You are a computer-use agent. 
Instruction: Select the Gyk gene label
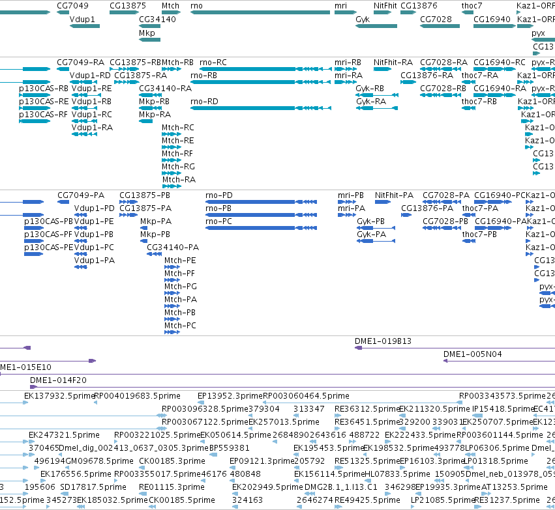click(x=363, y=19)
